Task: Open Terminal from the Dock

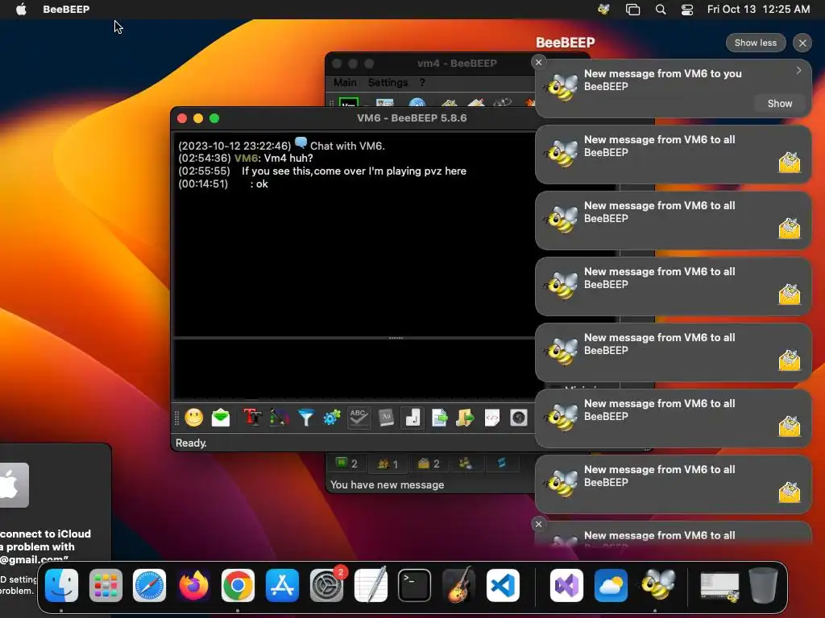Action: [x=415, y=585]
